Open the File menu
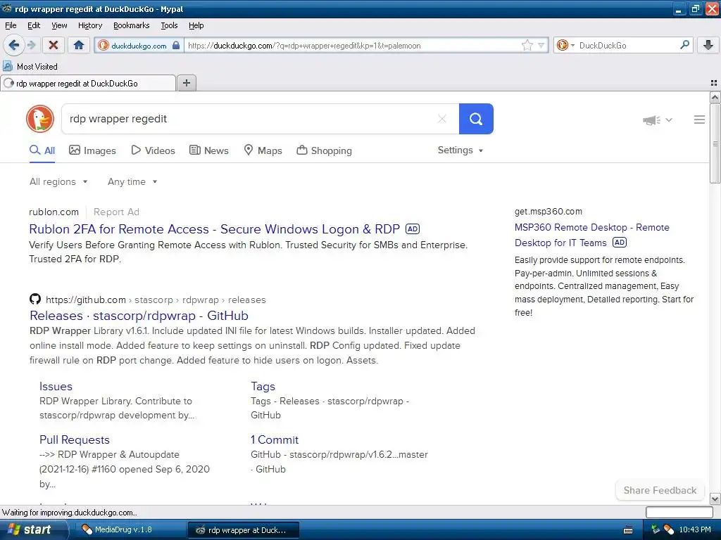The width and height of the screenshot is (721, 540). tap(11, 25)
